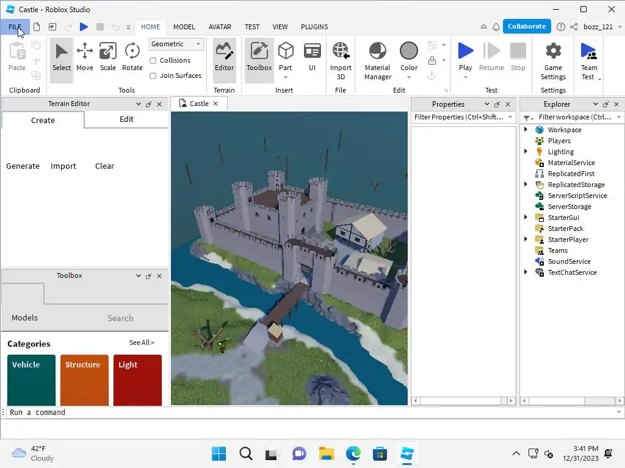Click the anchor icon in Edit group
Image resolution: width=625 pixels, height=468 pixels.
pyautogui.click(x=432, y=76)
